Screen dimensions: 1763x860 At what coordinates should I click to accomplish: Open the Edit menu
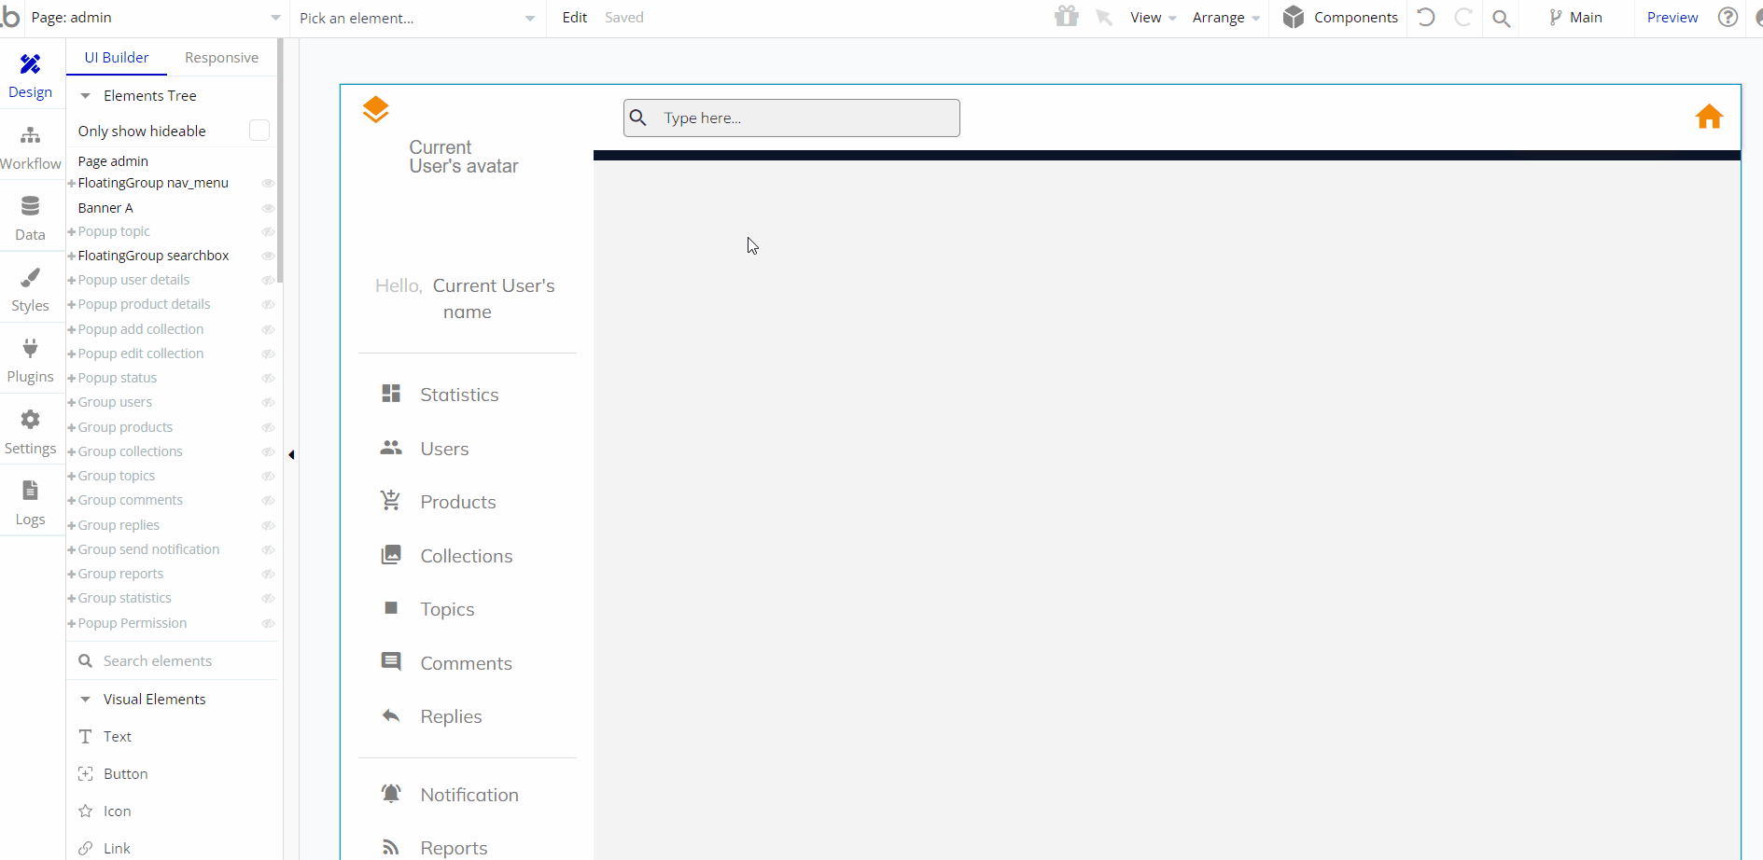[575, 18]
